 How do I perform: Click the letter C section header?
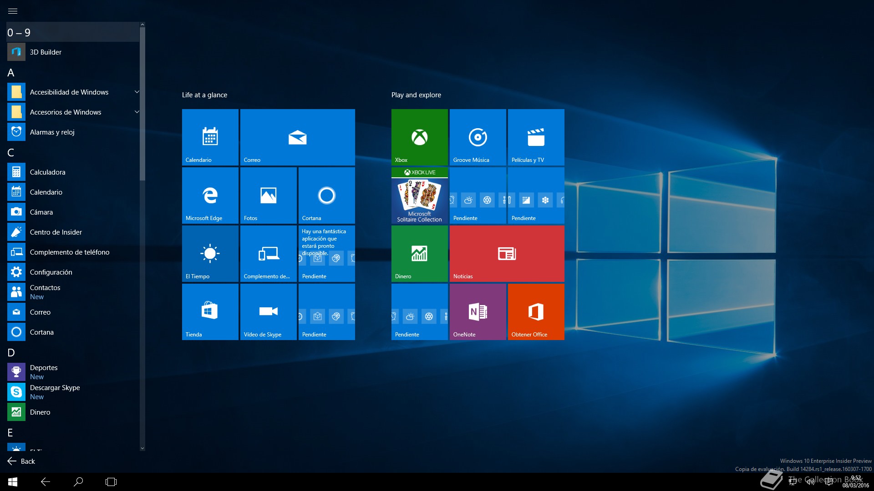(x=11, y=153)
